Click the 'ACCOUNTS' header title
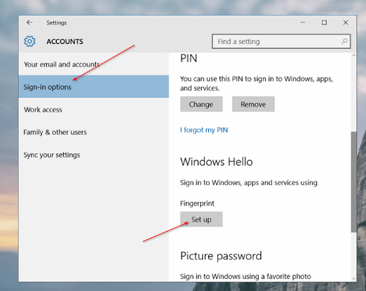366x291 pixels. coord(65,42)
